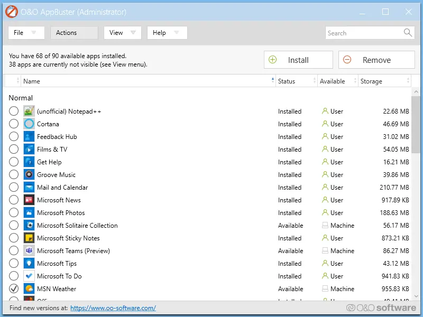Click the Microsoft Sticky Notes icon
The image size is (423, 317).
coord(29,238)
